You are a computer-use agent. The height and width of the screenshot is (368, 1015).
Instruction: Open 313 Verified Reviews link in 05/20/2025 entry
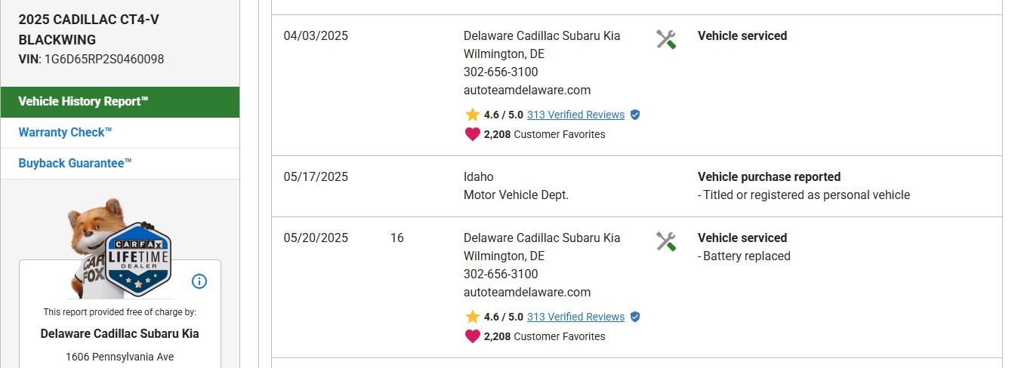coord(575,317)
